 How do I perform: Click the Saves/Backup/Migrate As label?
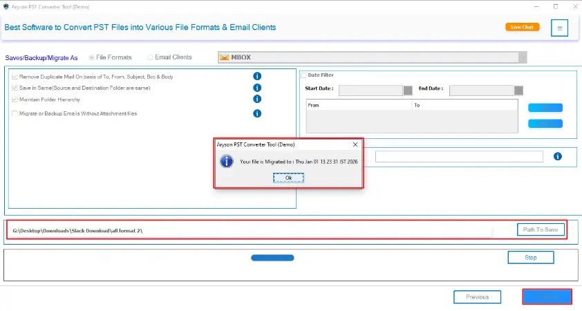pyautogui.click(x=41, y=58)
